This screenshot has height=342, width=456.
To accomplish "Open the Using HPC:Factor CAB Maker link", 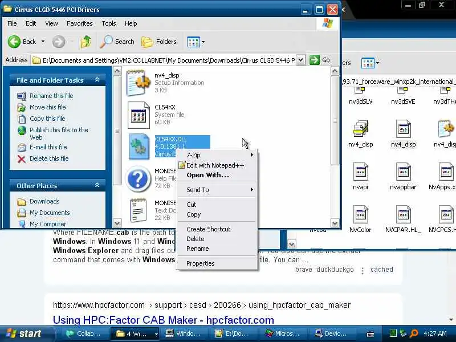I will pyautogui.click(x=163, y=320).
